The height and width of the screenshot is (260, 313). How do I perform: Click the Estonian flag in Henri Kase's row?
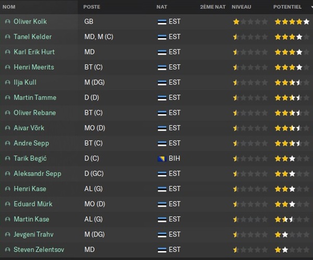click(x=161, y=189)
